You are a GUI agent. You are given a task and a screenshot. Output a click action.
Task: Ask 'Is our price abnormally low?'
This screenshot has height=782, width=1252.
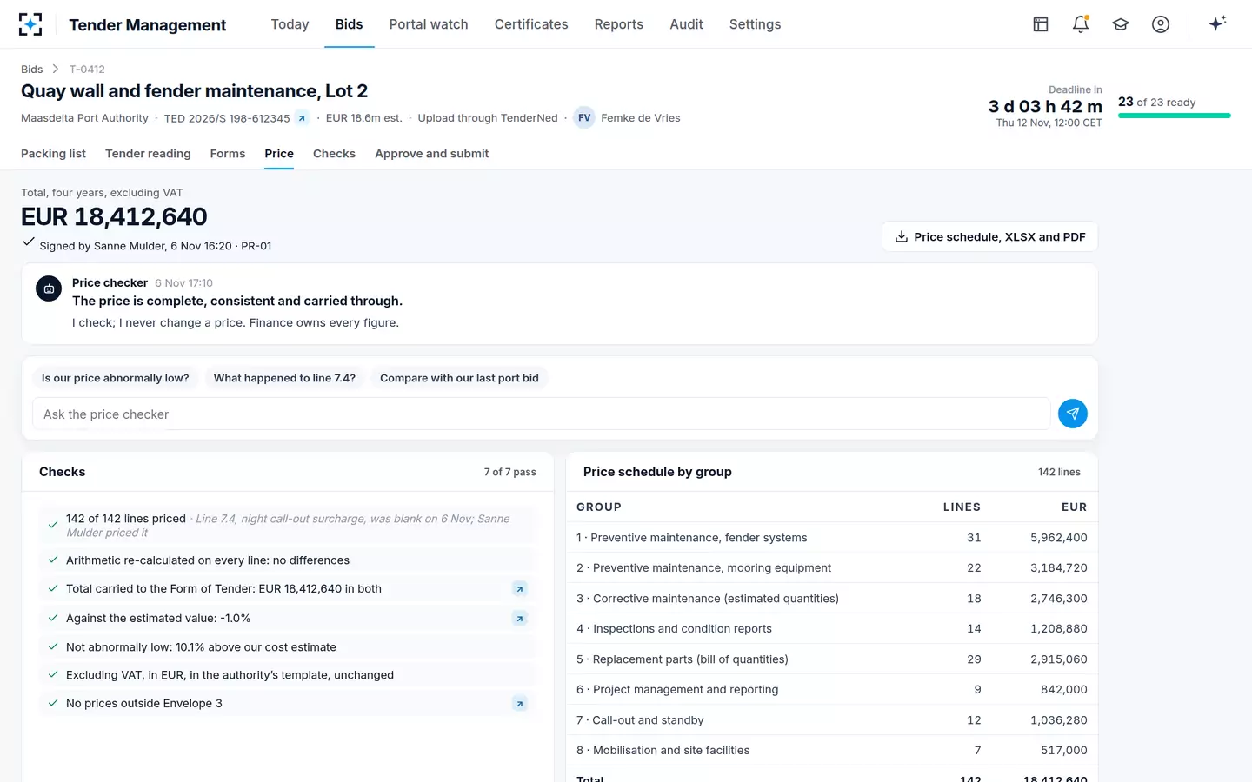point(115,378)
